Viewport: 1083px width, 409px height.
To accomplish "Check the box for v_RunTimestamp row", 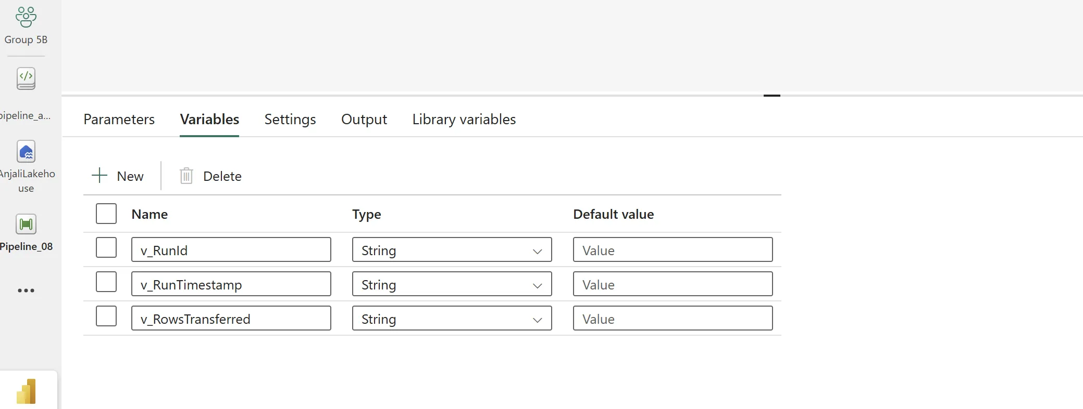I will coord(106,282).
